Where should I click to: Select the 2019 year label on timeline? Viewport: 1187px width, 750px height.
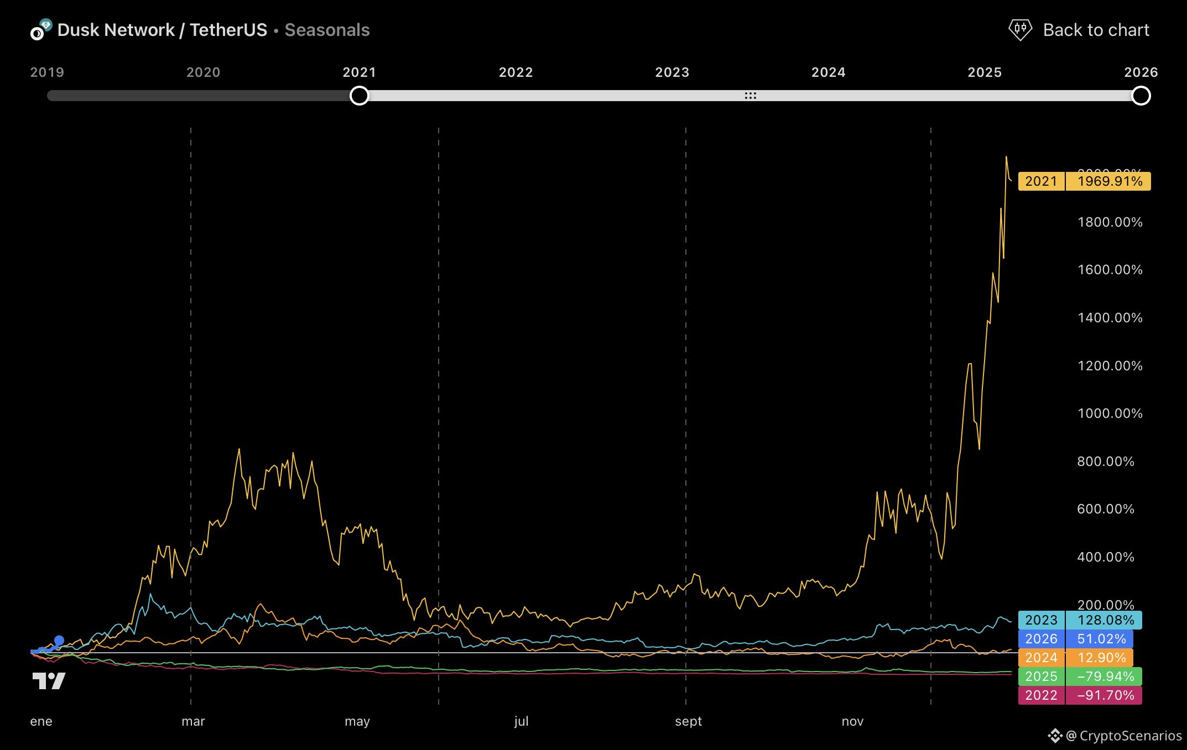(x=47, y=72)
